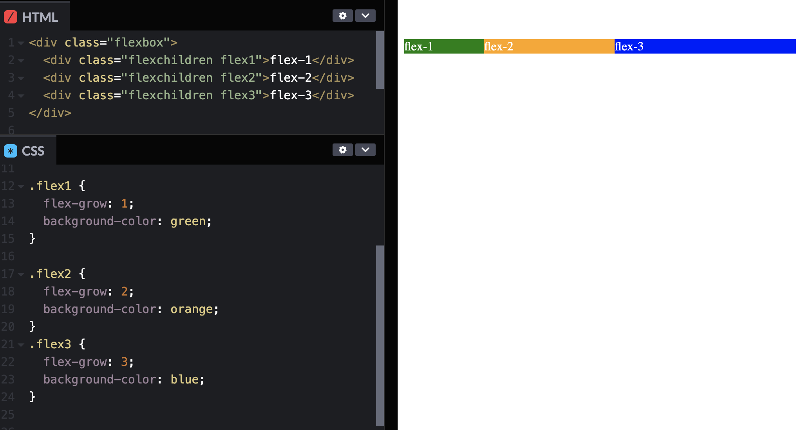Fold the .flex3 CSS rule
The height and width of the screenshot is (430, 803).
pyautogui.click(x=21, y=345)
